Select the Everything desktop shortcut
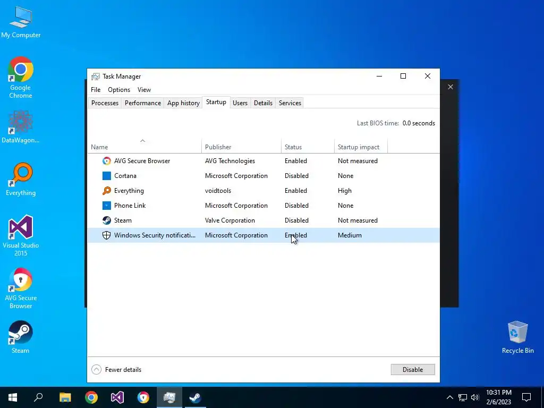The image size is (544, 408). coord(21,180)
